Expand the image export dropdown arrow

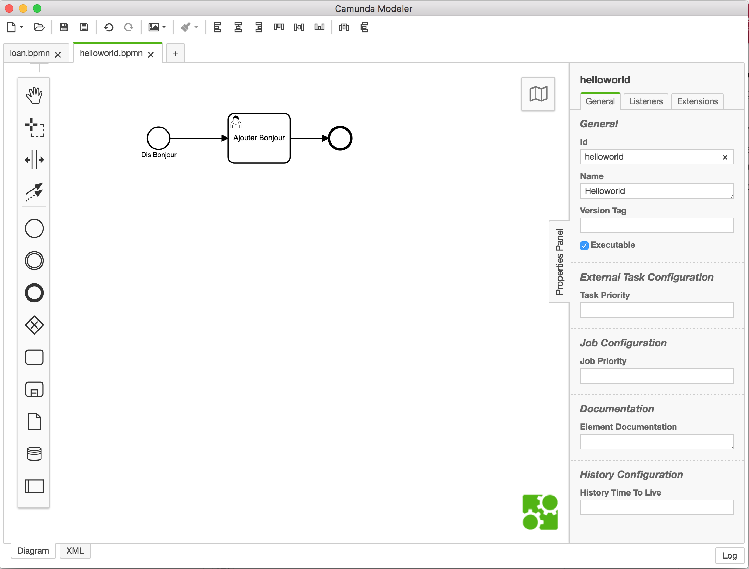164,27
